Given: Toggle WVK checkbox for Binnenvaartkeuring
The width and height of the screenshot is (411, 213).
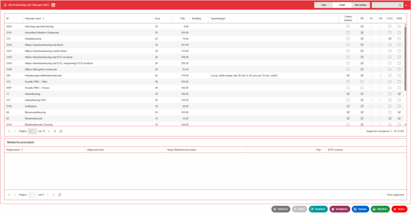Looking at the screenshot, I should tap(399, 112).
